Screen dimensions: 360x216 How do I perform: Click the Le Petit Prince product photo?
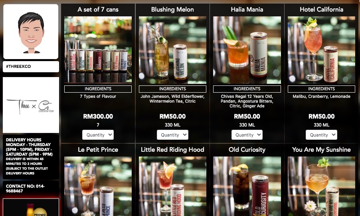tap(98, 186)
